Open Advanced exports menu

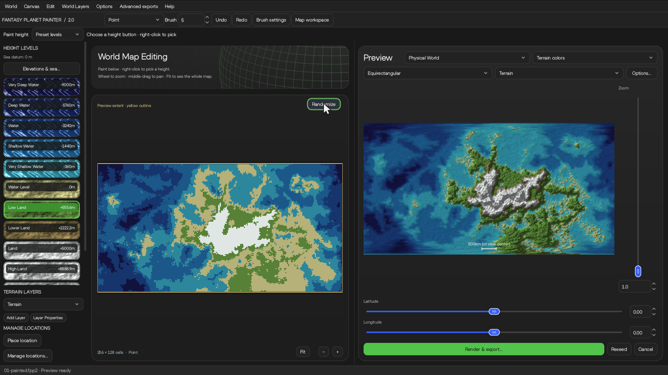[x=139, y=6]
